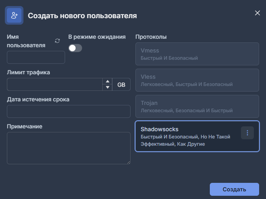
Task: Deselect the Shadowsocks protocol card
Action: pyautogui.click(x=186, y=136)
